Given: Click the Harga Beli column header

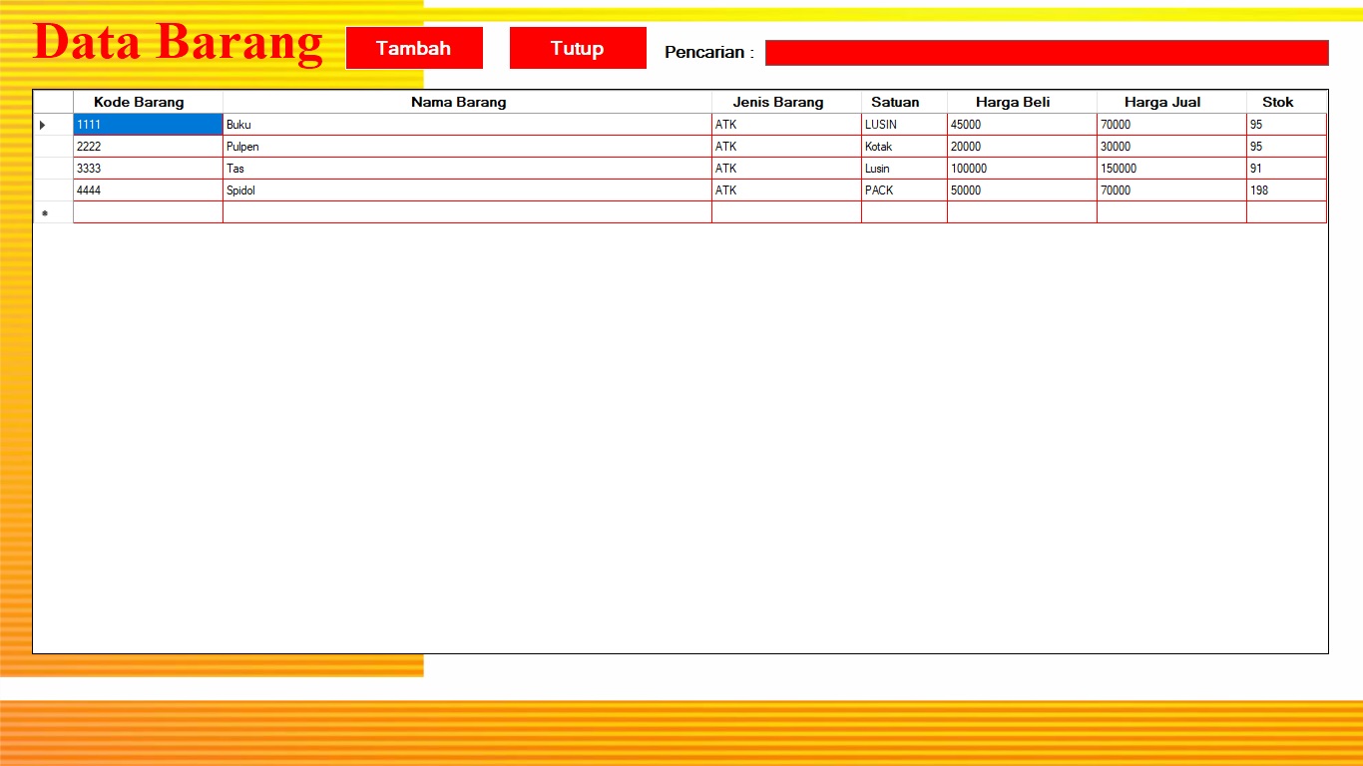Looking at the screenshot, I should pos(1022,102).
